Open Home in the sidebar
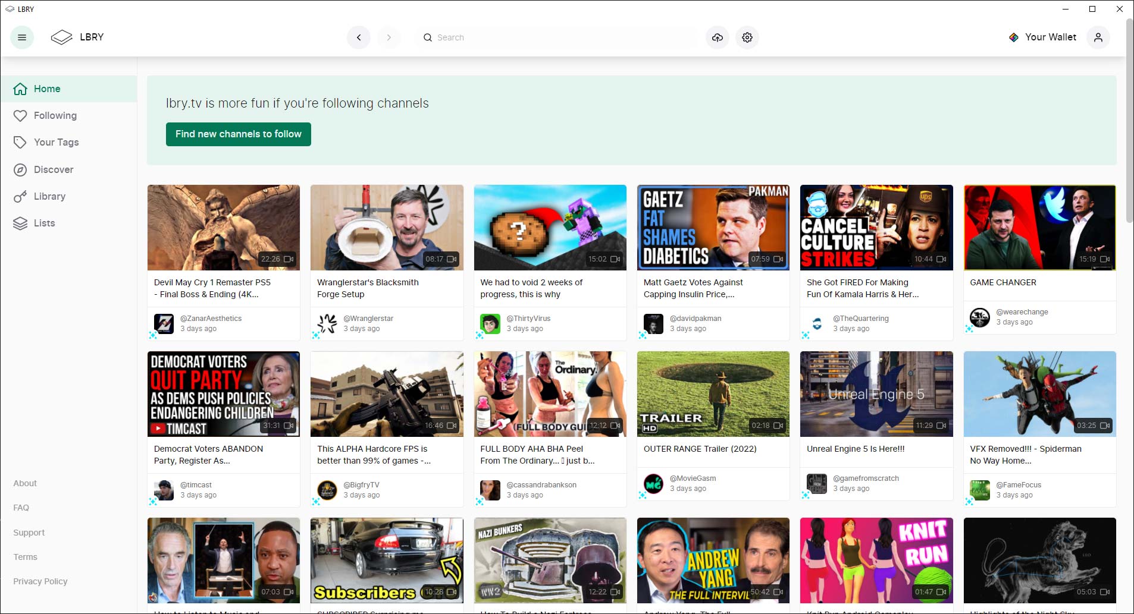This screenshot has height=614, width=1134. point(68,89)
